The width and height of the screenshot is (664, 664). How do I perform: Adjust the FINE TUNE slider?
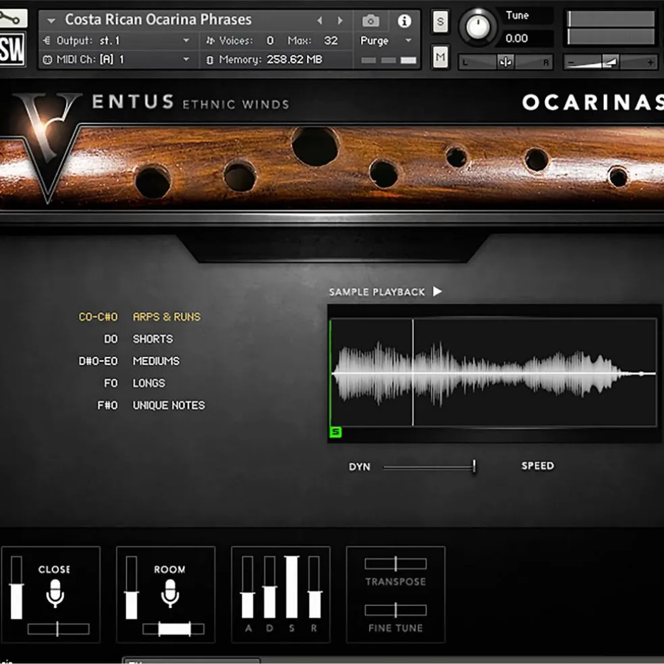pyautogui.click(x=395, y=610)
